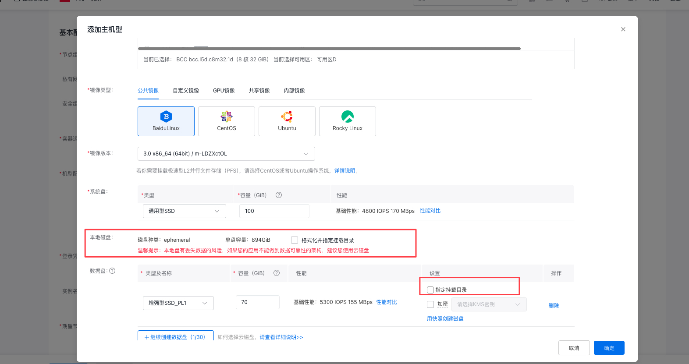Toggle the 加密 checkbox
Screen dimensions: 689x364
[x=430, y=304]
